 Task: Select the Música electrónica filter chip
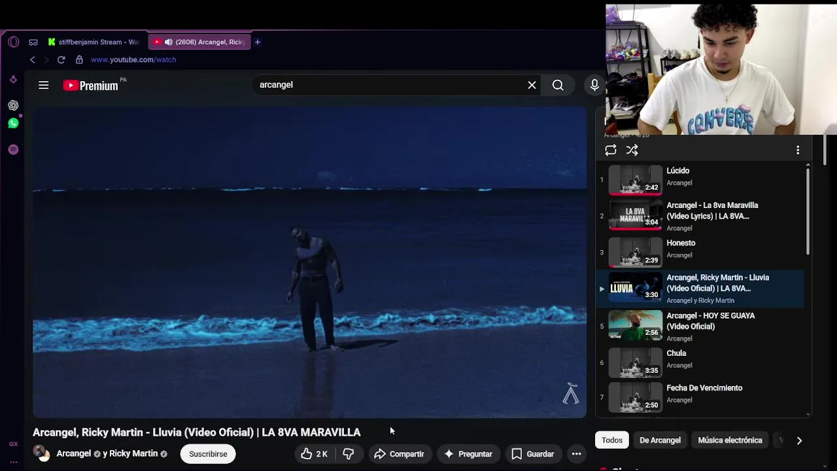pyautogui.click(x=730, y=440)
